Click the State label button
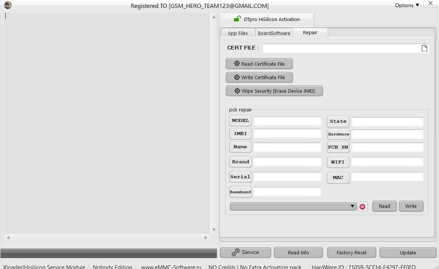Viewport: 439px width, 269px height. (338, 121)
